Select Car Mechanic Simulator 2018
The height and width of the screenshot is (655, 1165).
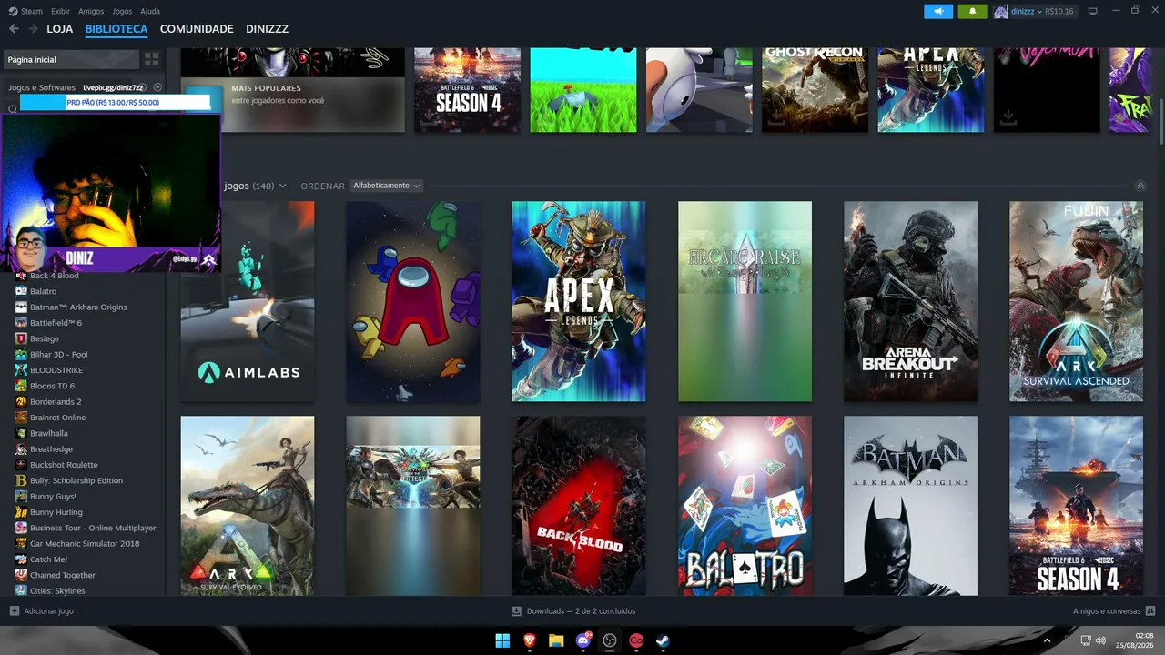tap(85, 543)
